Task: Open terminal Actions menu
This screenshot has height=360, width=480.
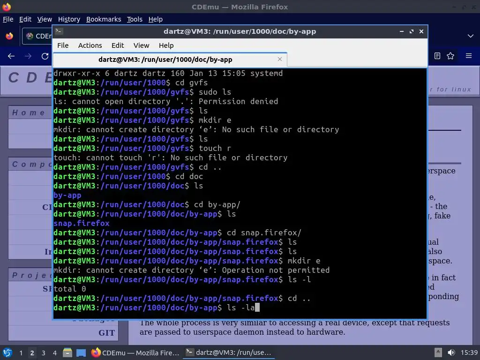Action: [x=90, y=45]
